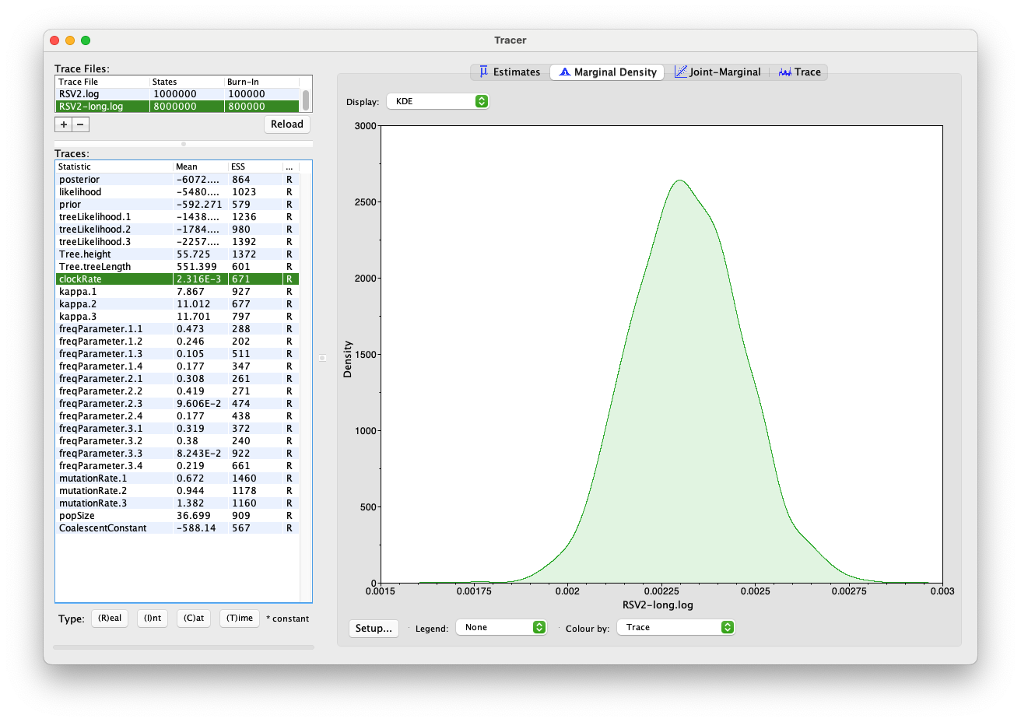Viewport: 1021px width, 722px height.
Task: Select mutationRate.1 row
Action: [177, 478]
